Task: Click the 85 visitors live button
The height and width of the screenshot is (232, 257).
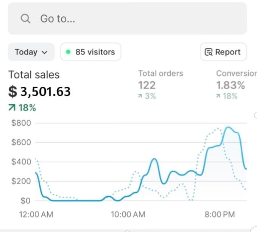Action: point(90,52)
